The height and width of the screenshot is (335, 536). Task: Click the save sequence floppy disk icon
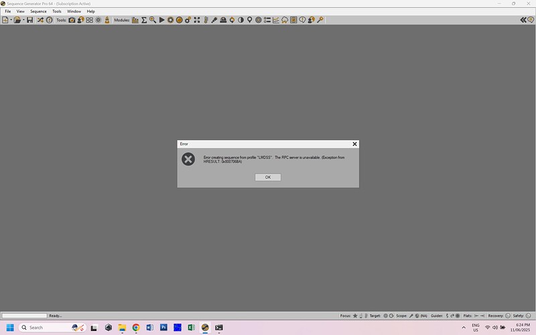[x=30, y=20]
